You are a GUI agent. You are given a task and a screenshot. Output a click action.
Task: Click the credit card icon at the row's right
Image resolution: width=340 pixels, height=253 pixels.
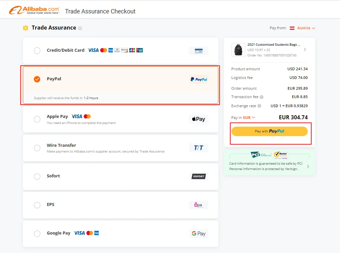point(199,51)
